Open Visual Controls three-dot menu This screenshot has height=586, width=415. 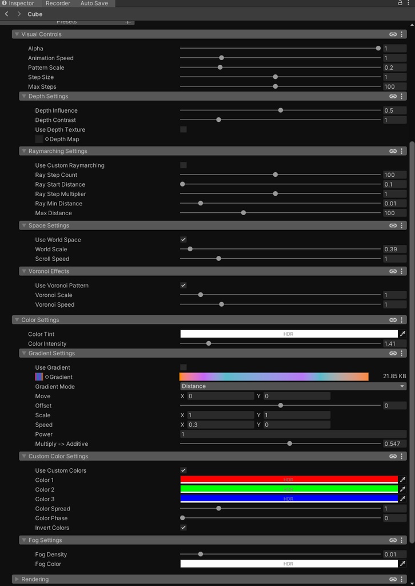point(401,34)
